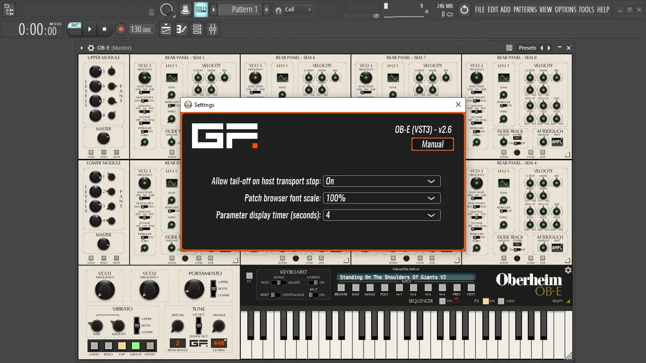The height and width of the screenshot is (363, 646).
Task: Toggle the FX LOCK button
Action: click(x=501, y=301)
